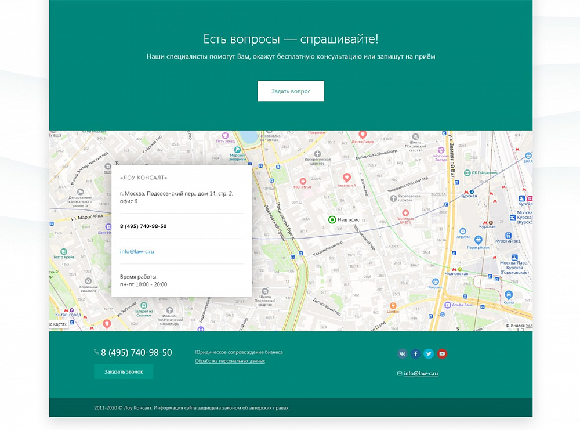Click the 'пн-пт 10:00 - 20:00' working hours
The height and width of the screenshot is (430, 580).
pos(143,284)
